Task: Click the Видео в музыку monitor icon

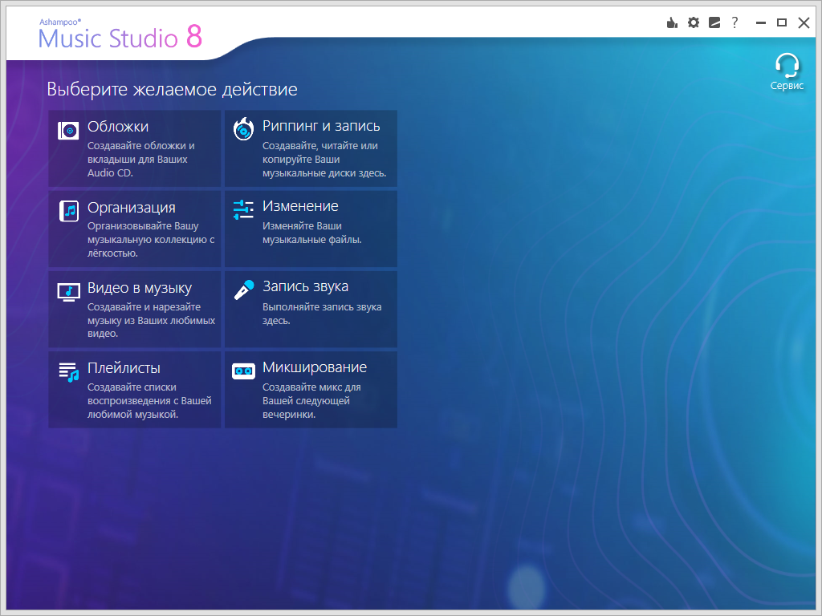Action: (68, 291)
